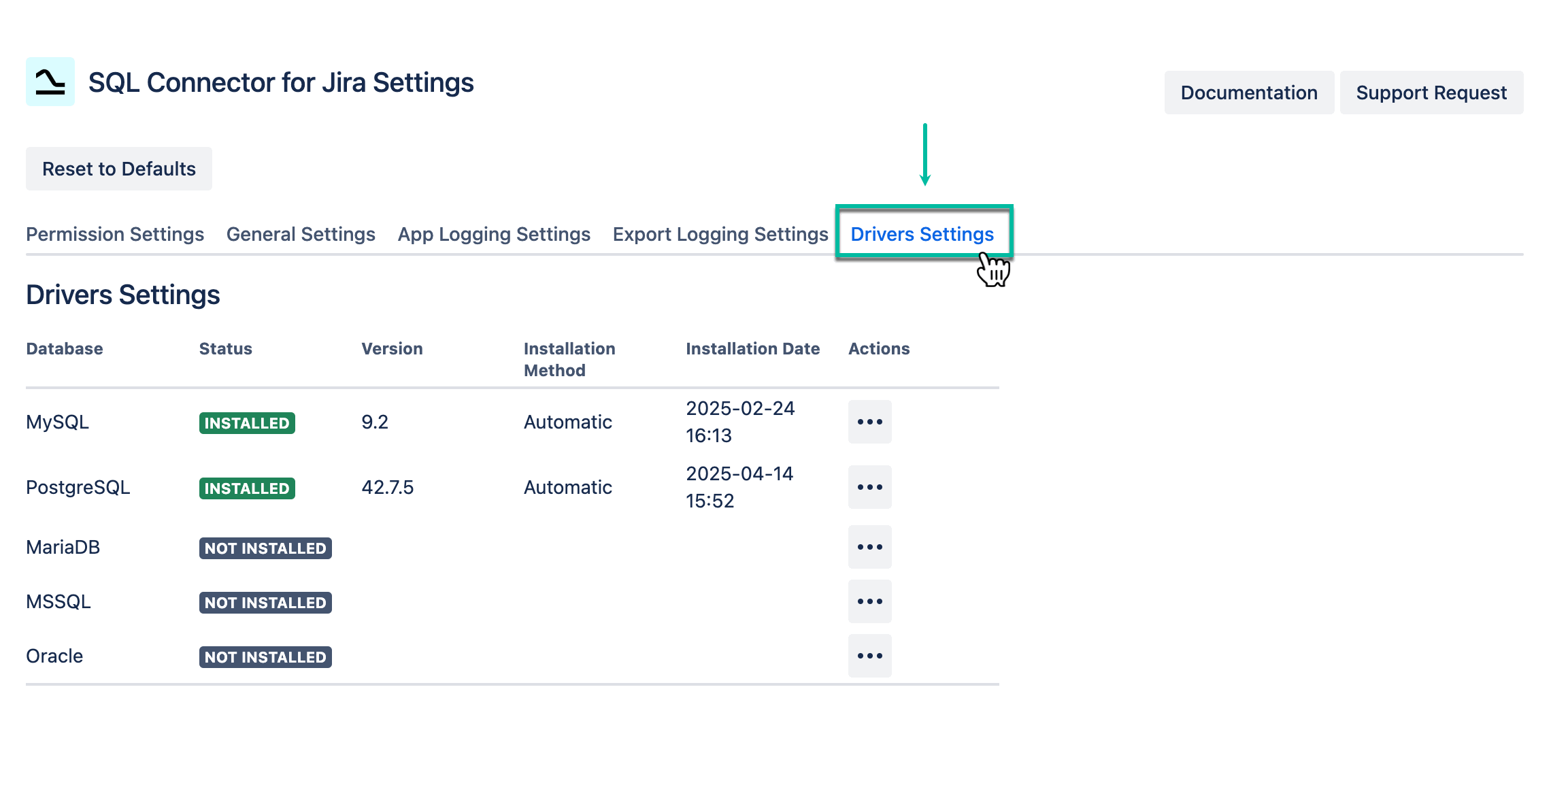Screen dimensions: 1551x800
Task: Switch to Export Logging Settings
Action: click(720, 234)
